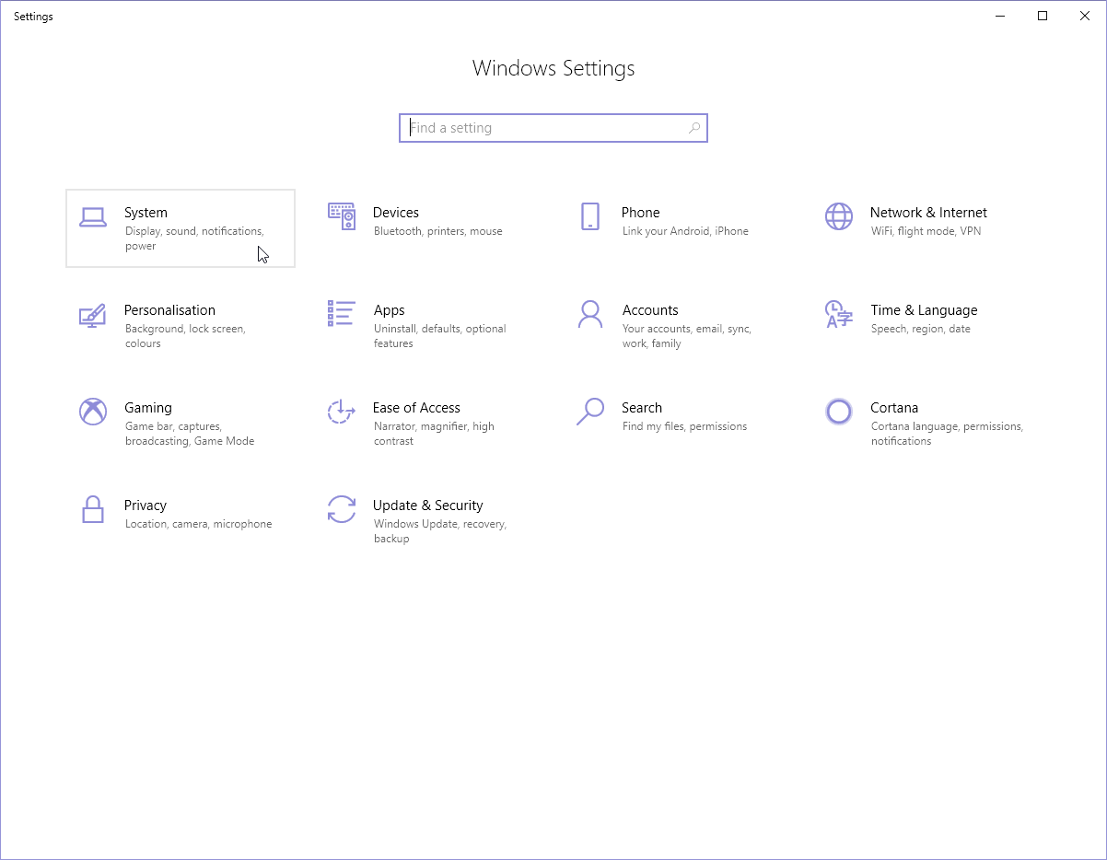Viewport: 1107px width, 860px height.
Task: Select the Apps list icon
Action: pyautogui.click(x=341, y=313)
